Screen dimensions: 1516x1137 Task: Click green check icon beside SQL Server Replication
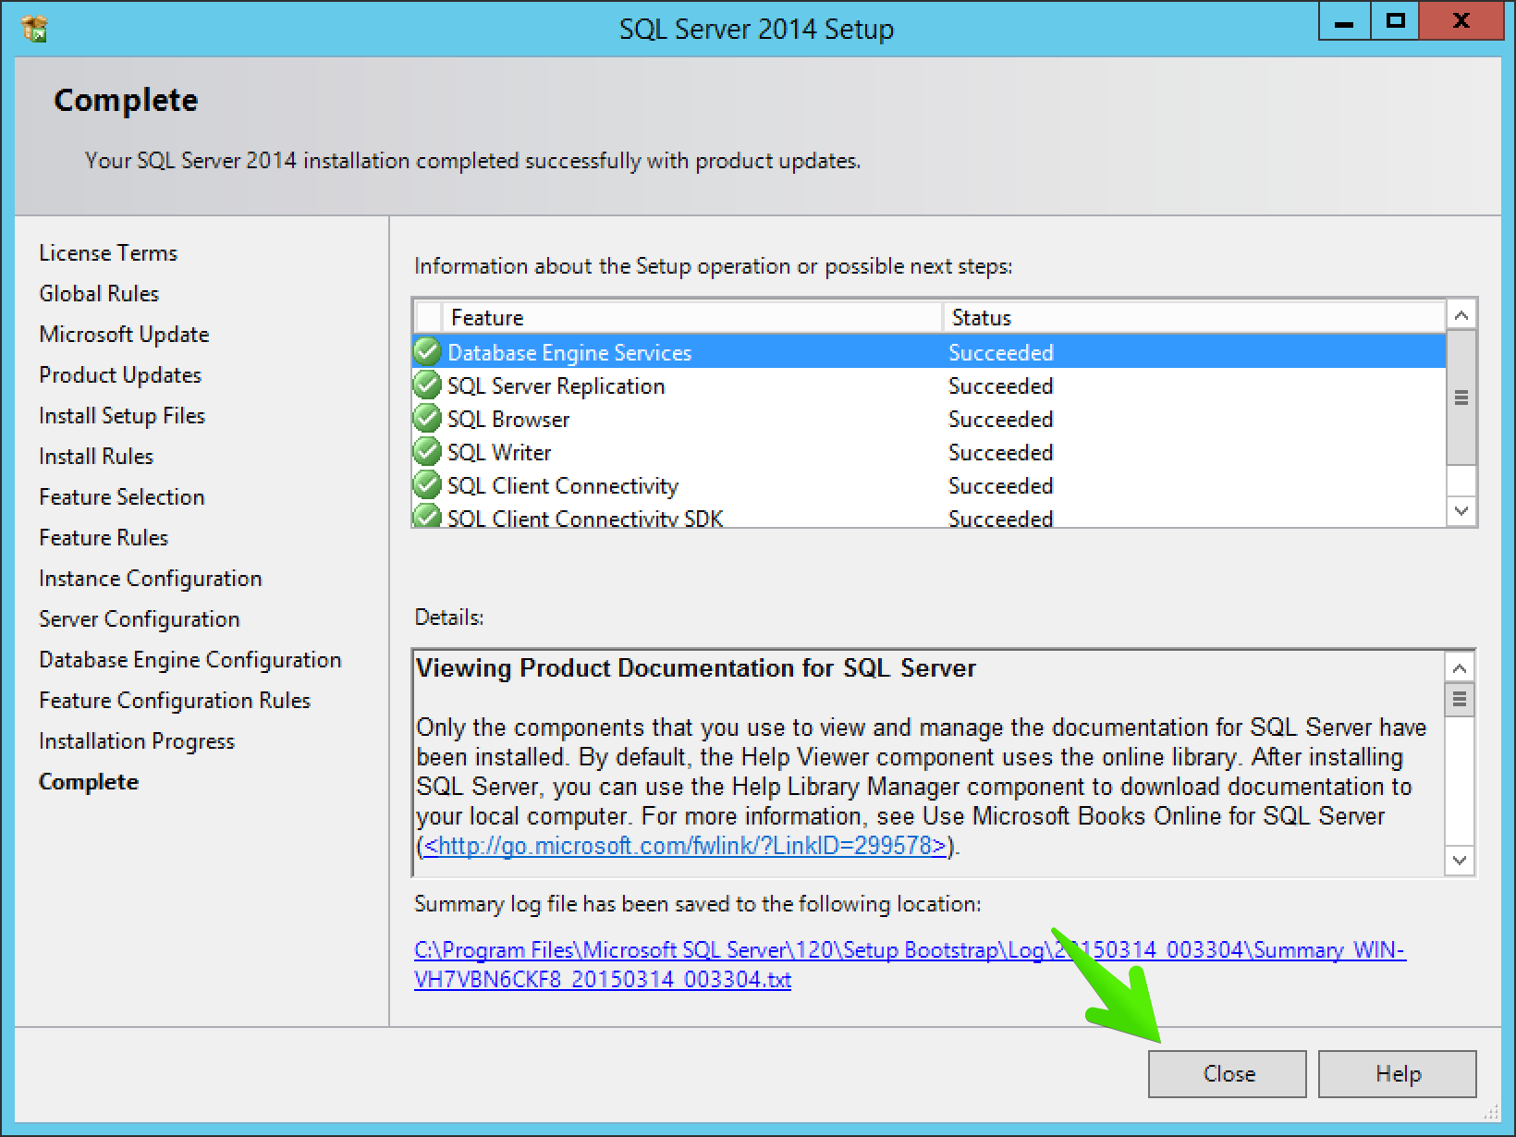427,385
